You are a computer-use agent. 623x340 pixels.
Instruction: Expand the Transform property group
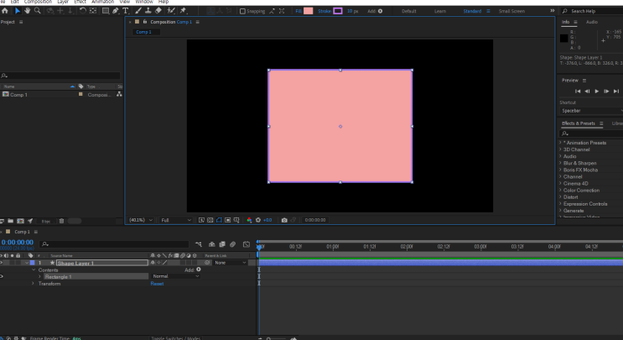coord(34,284)
